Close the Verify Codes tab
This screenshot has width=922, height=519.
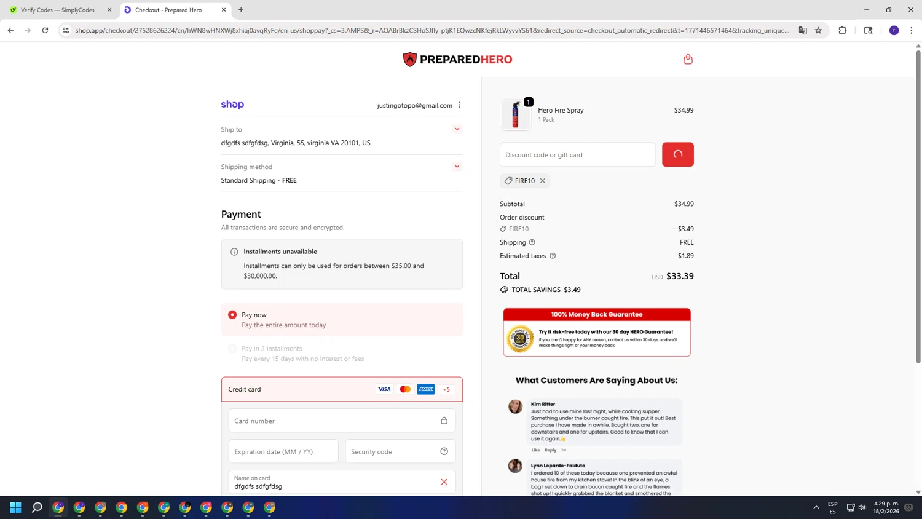[x=109, y=10]
